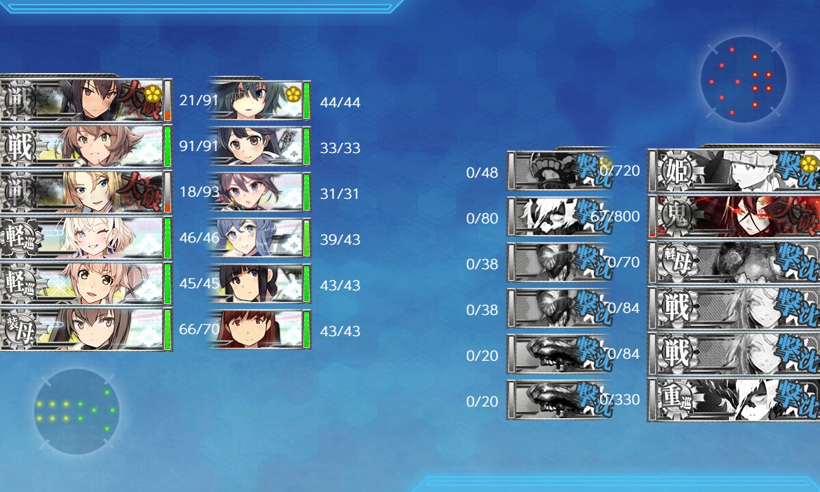Select the escort ship card with 33/33 HP
The height and width of the screenshot is (492, 820).
click(x=260, y=147)
